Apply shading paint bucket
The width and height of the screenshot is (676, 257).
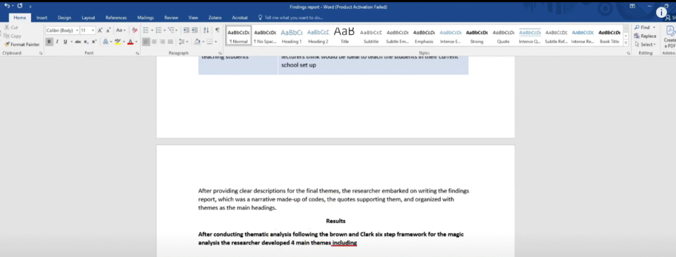tap(197, 42)
